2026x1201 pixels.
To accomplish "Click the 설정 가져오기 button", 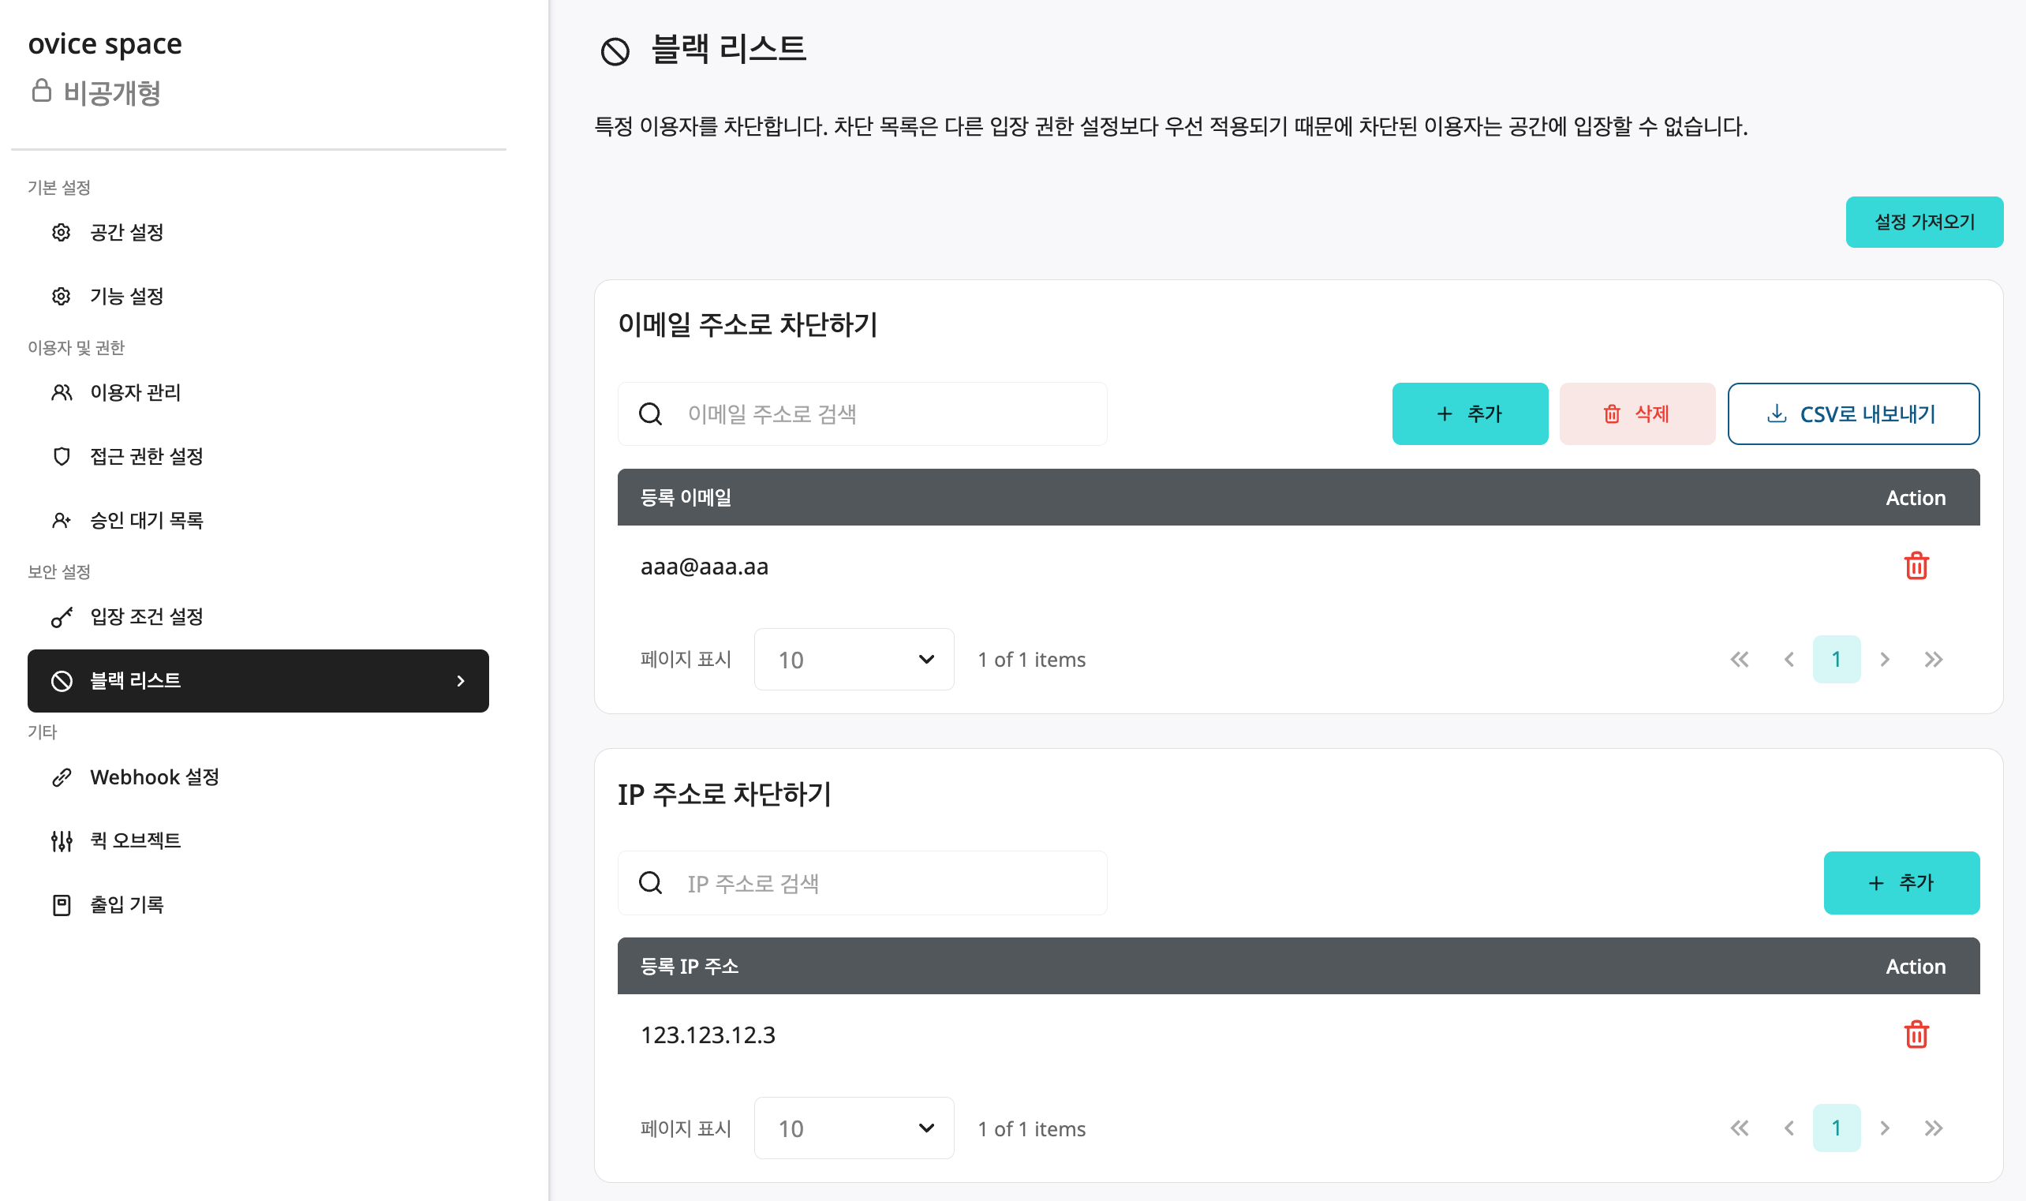I will point(1924,222).
